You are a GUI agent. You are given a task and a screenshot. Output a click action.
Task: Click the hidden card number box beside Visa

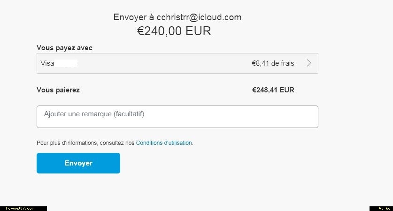(x=66, y=63)
